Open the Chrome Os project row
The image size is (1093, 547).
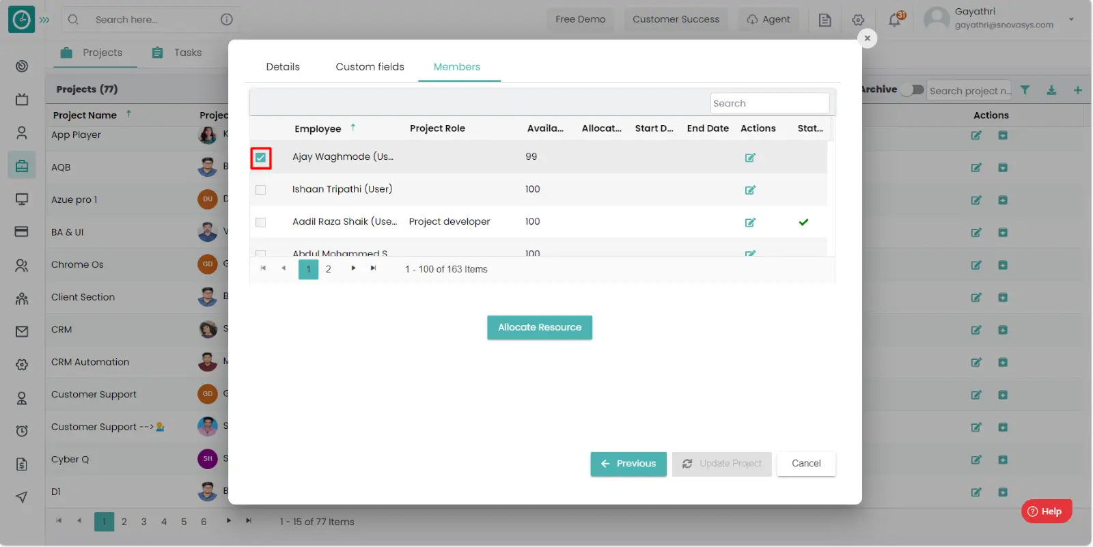tap(77, 265)
